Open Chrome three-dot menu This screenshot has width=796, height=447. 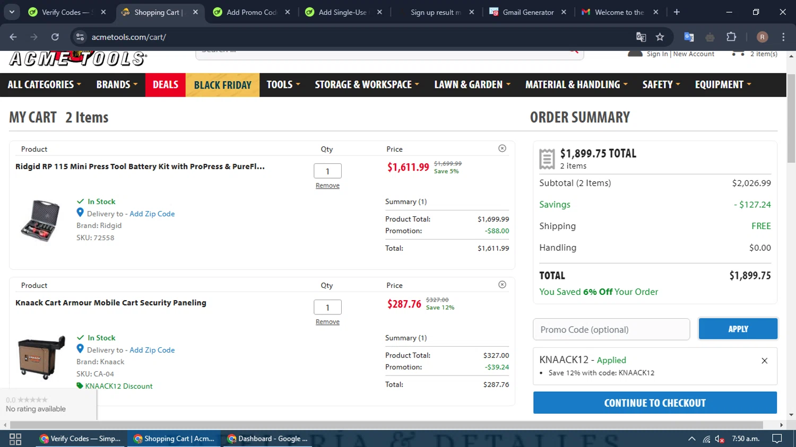(x=783, y=37)
